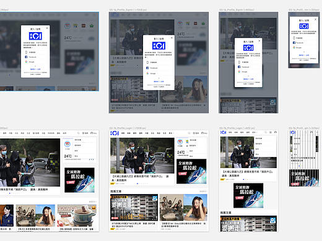
Task: Open the policewoman article thumbnail in the Login artboard with the chocolate pot article
Action: (x=7, y=216)
